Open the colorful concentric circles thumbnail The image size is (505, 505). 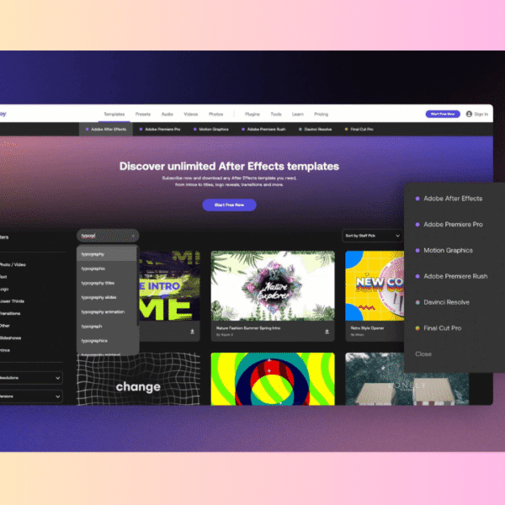273,379
